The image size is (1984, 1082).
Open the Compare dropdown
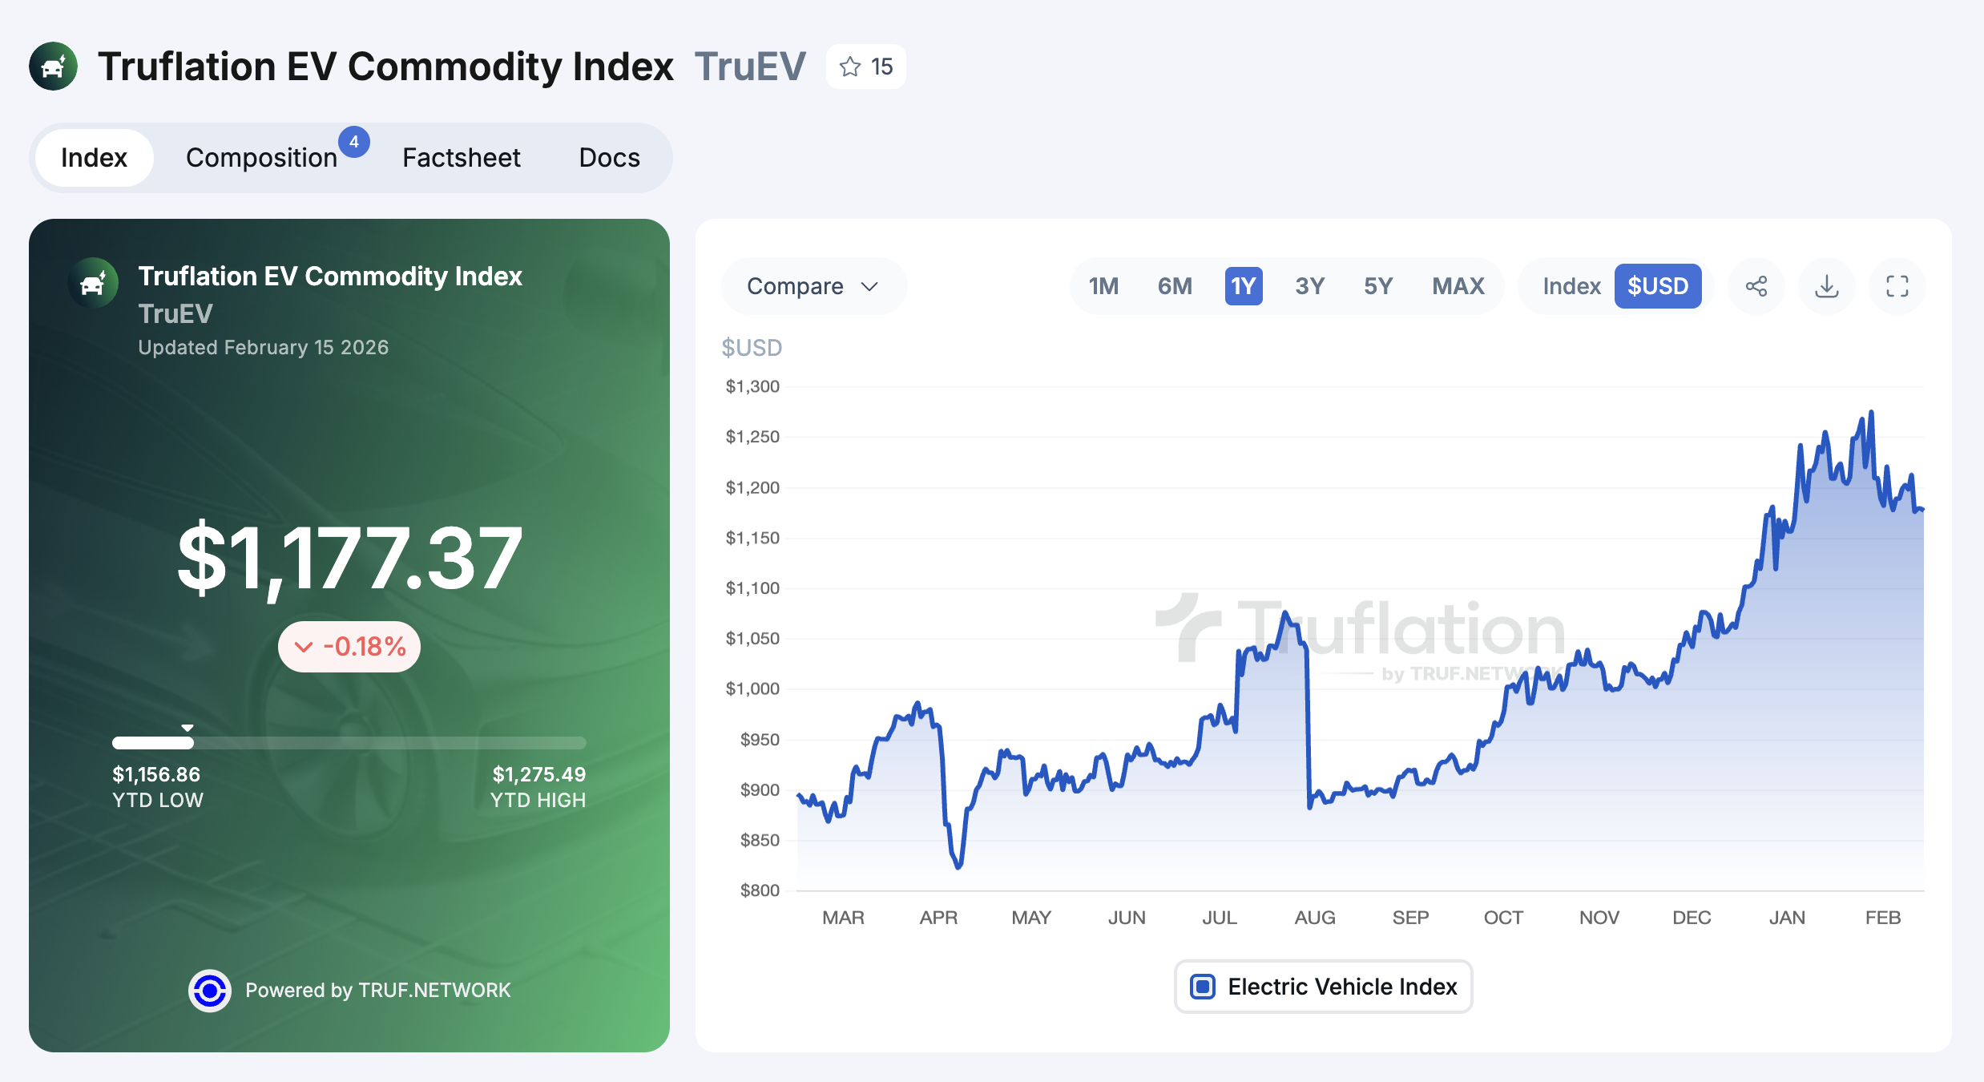click(813, 286)
